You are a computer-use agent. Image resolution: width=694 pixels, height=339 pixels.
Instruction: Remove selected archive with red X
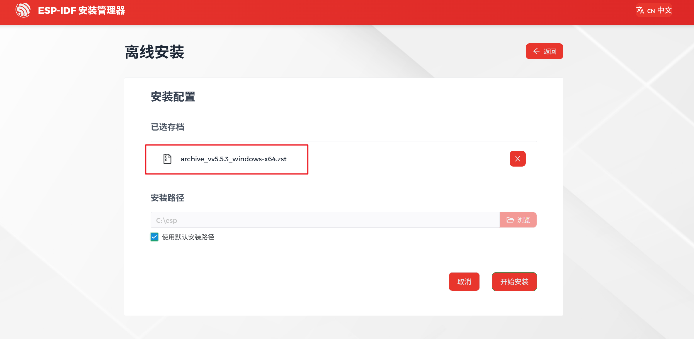point(517,159)
